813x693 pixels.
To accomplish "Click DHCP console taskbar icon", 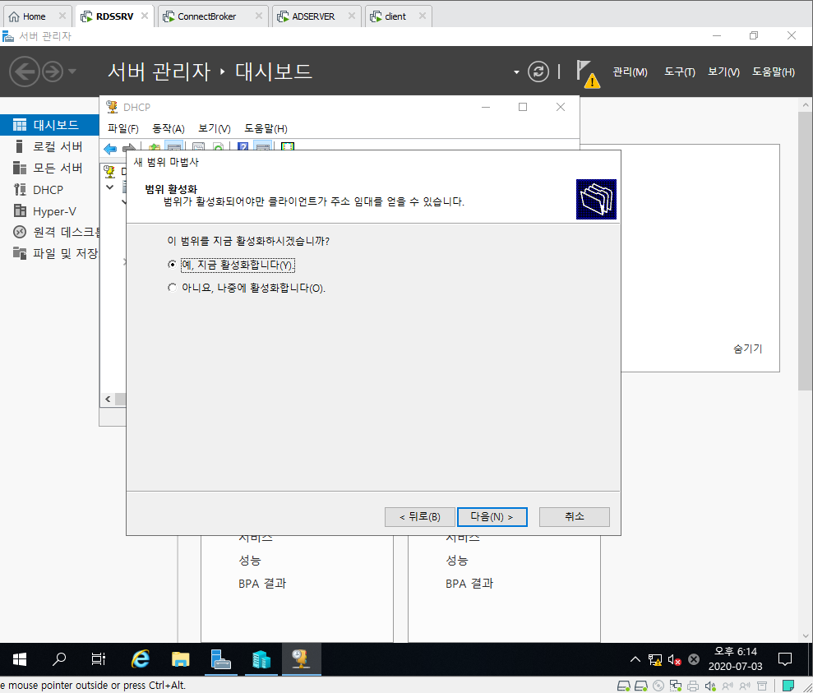I will (301, 658).
